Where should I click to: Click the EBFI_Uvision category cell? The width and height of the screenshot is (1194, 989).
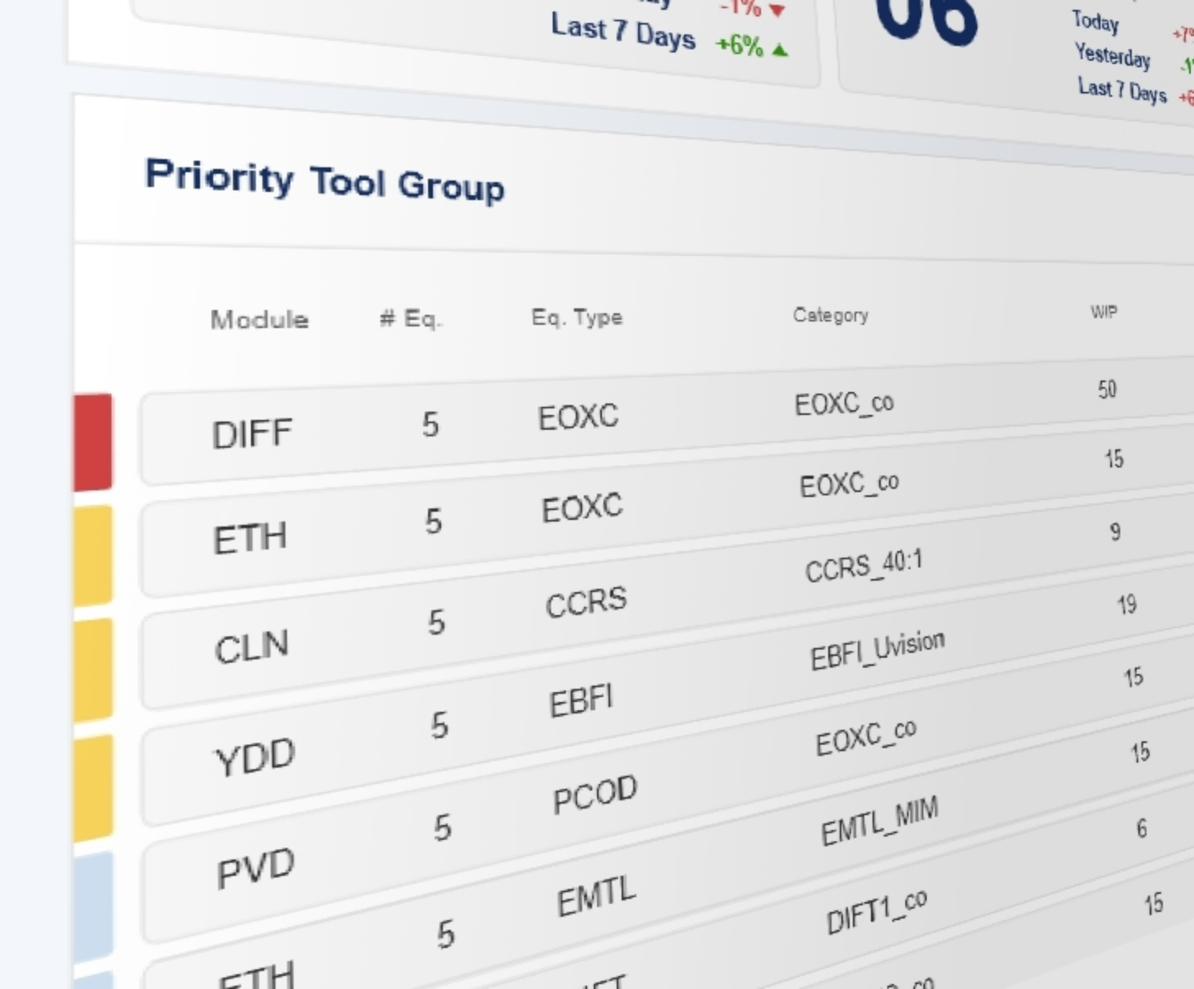pos(877,650)
